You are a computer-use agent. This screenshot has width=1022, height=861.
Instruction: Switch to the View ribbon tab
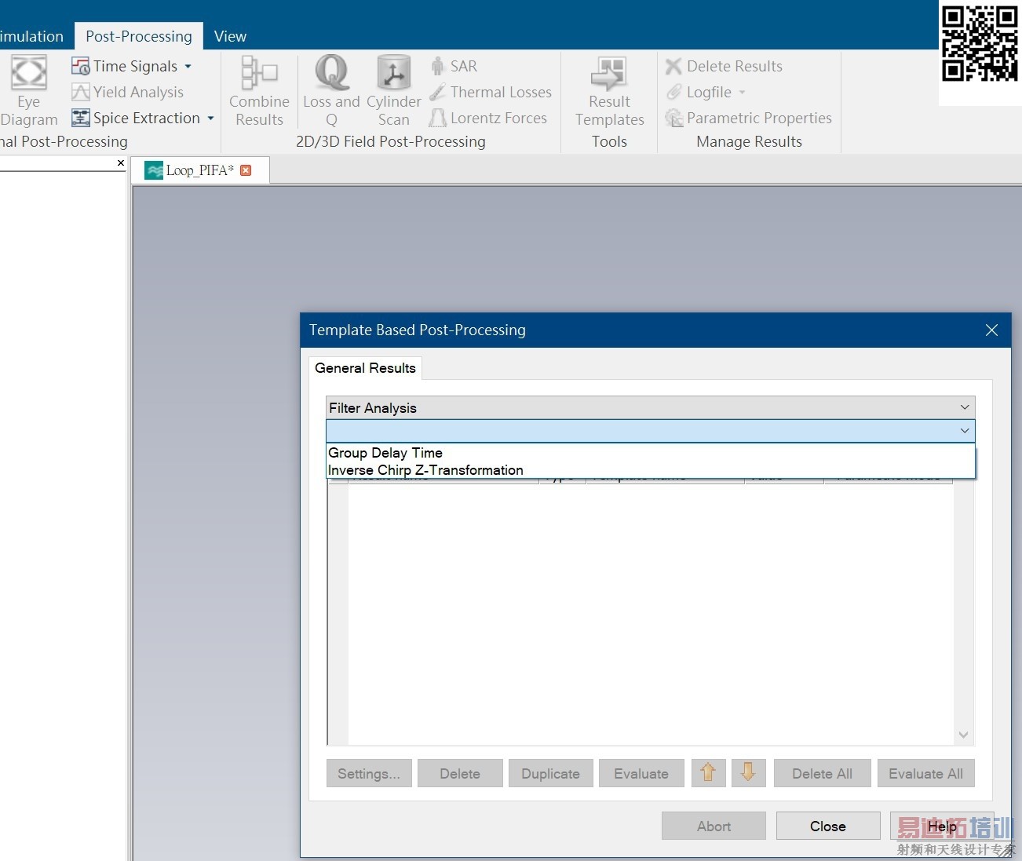[230, 36]
